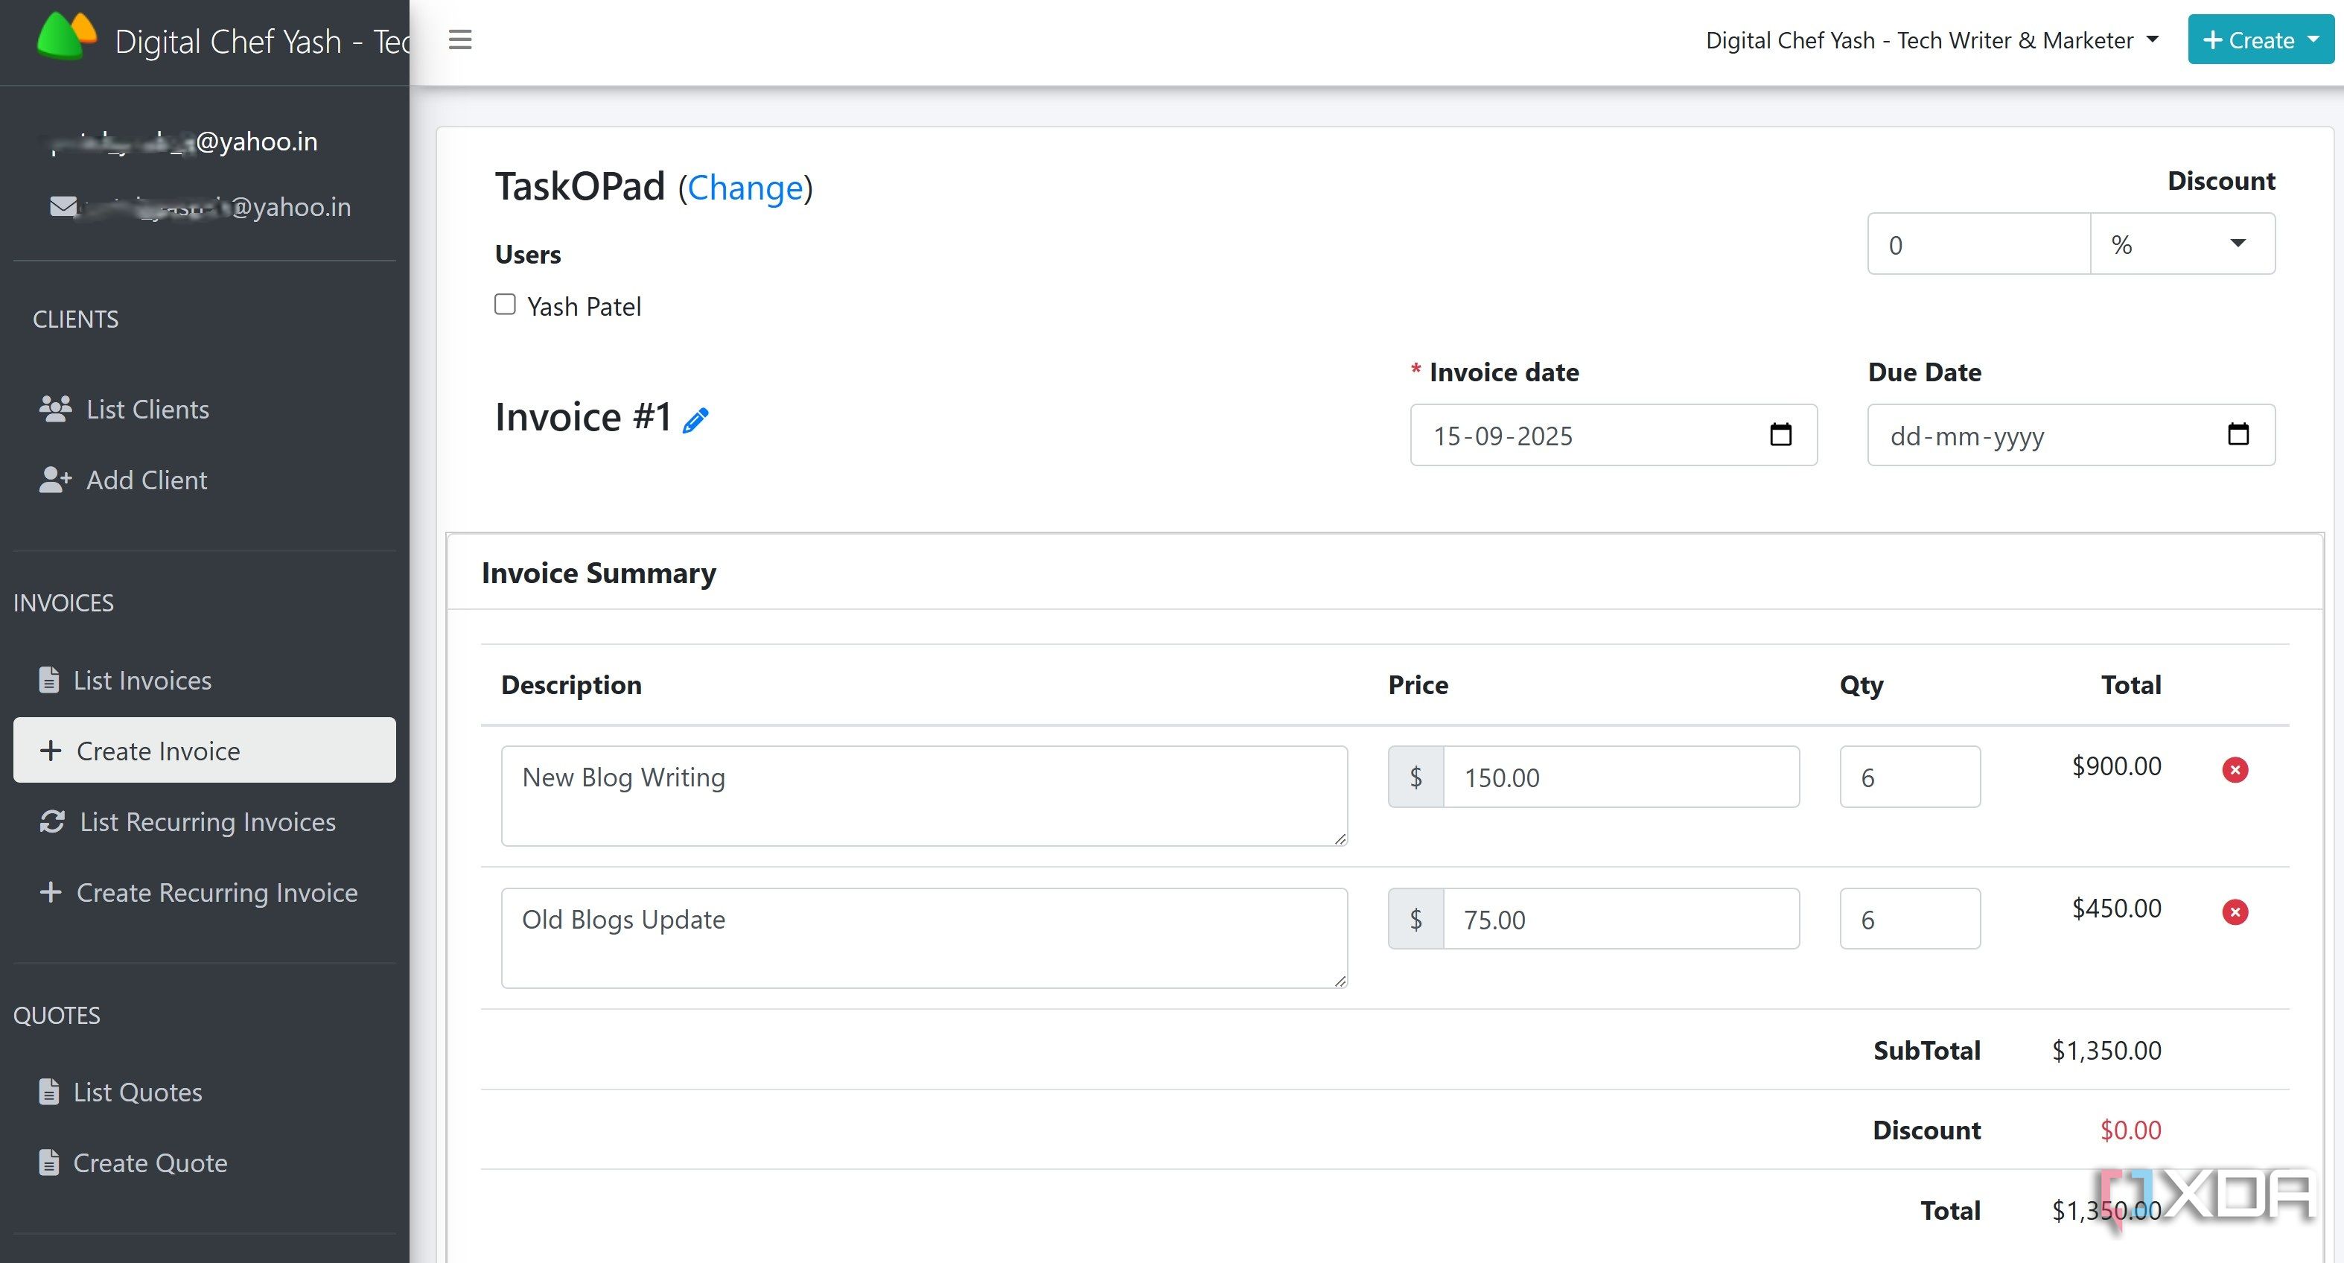Screen dimensions: 2344x1263
Task: Click the green and orange app logo
Action: [66, 36]
